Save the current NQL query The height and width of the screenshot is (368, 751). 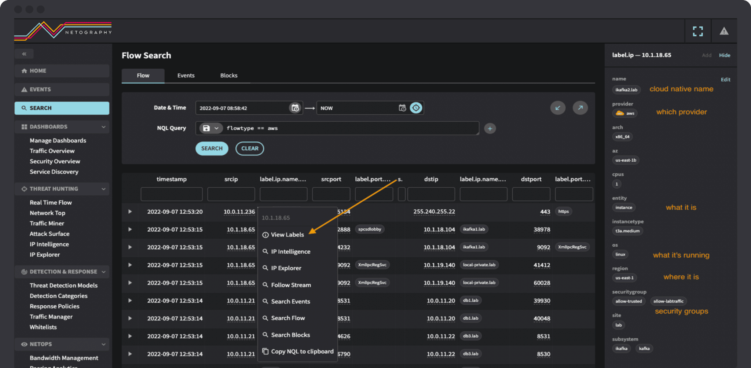[207, 128]
